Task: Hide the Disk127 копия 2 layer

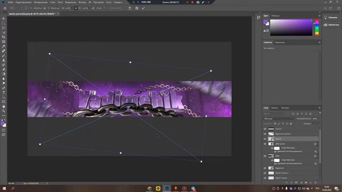Action: click(265, 173)
